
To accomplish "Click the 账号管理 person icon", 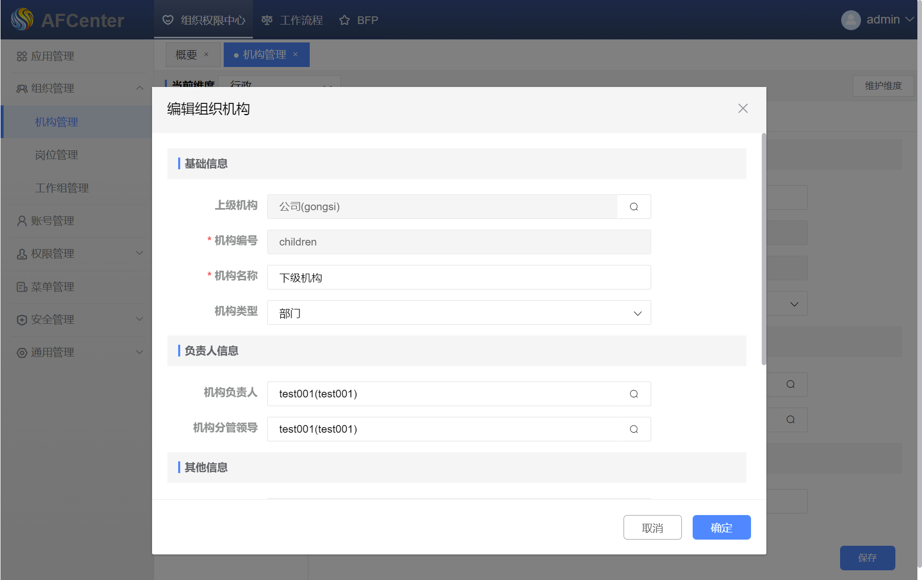I will (22, 221).
